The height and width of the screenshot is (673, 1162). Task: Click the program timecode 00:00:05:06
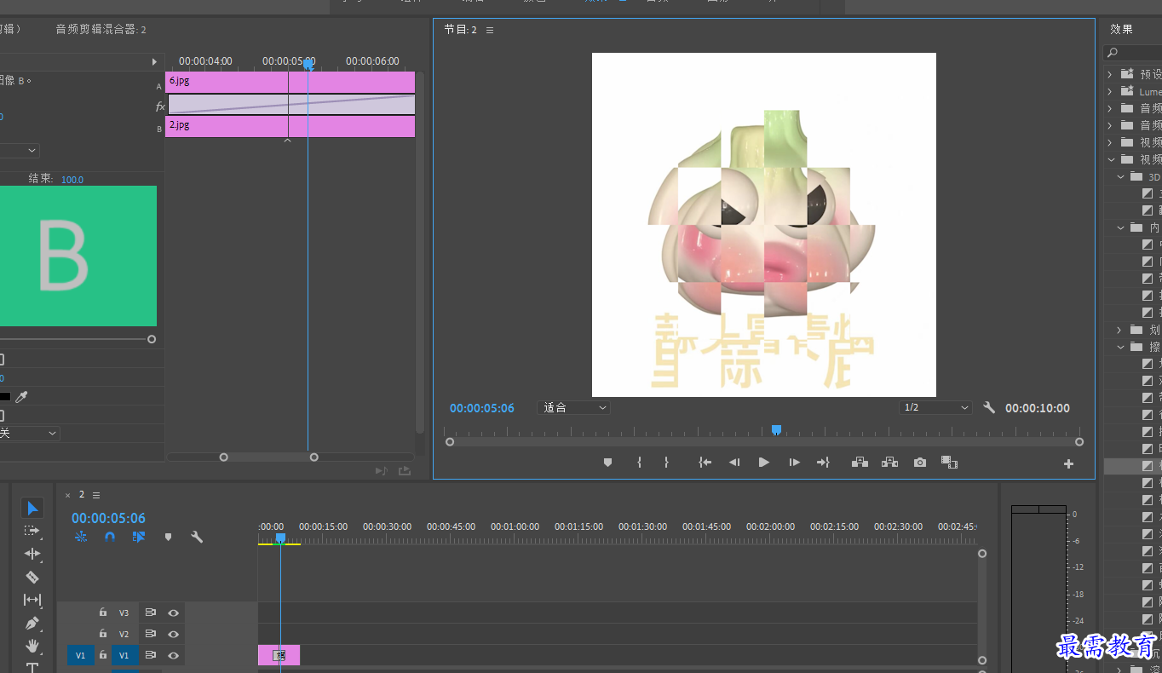point(482,408)
